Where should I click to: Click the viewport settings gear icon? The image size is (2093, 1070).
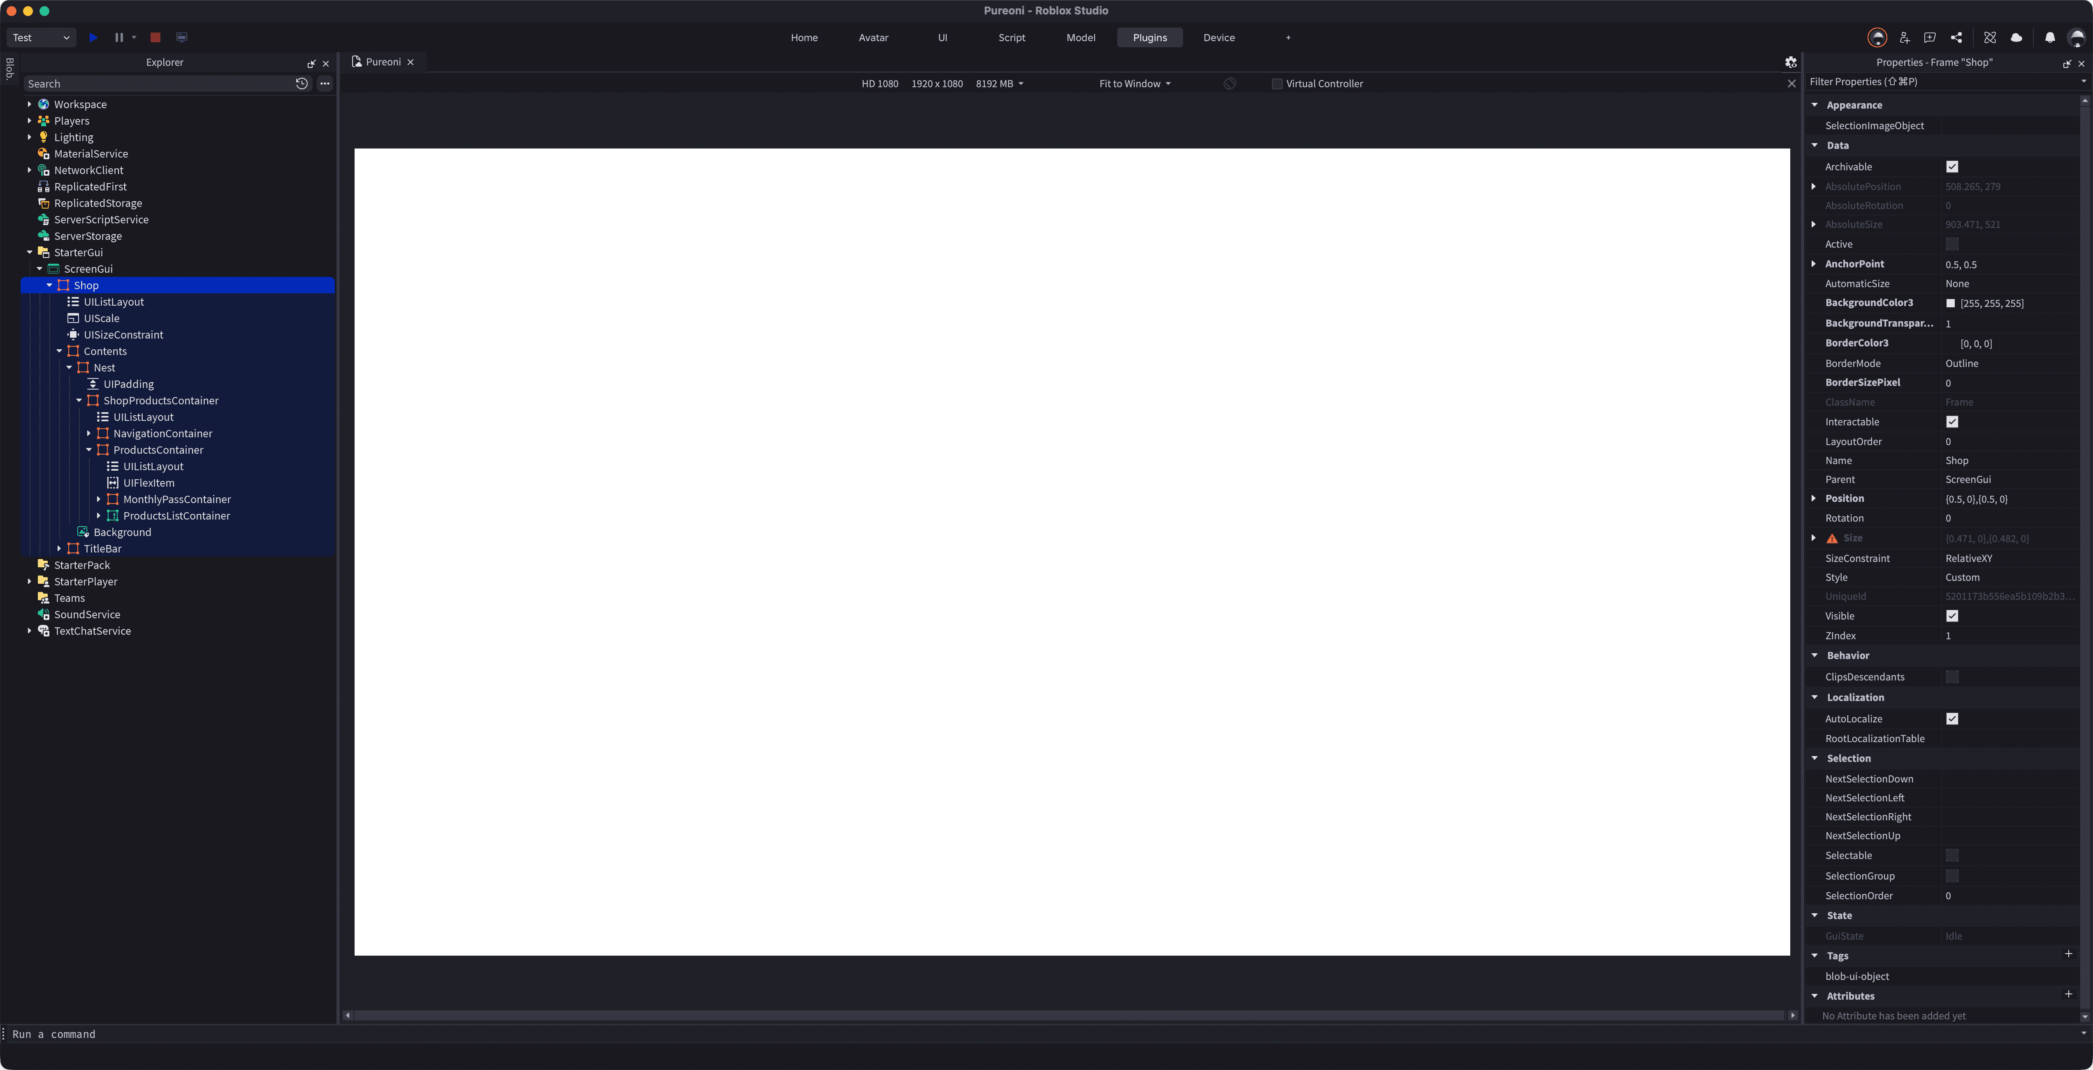[1790, 62]
